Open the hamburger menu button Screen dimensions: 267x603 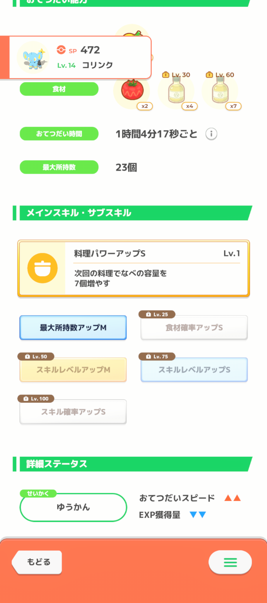(230, 562)
